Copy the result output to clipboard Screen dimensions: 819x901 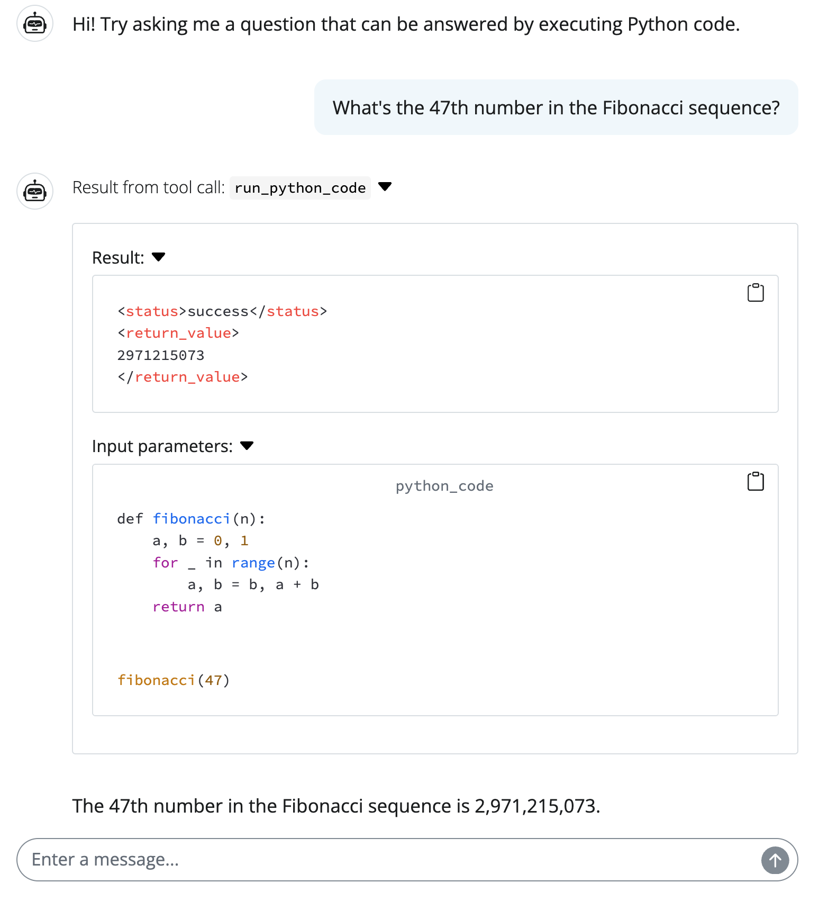tap(756, 292)
